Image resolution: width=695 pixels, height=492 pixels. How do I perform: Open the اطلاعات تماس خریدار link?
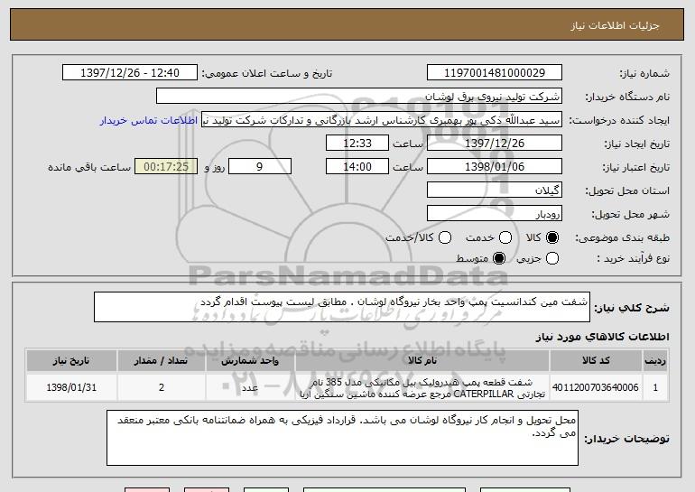pyautogui.click(x=149, y=120)
